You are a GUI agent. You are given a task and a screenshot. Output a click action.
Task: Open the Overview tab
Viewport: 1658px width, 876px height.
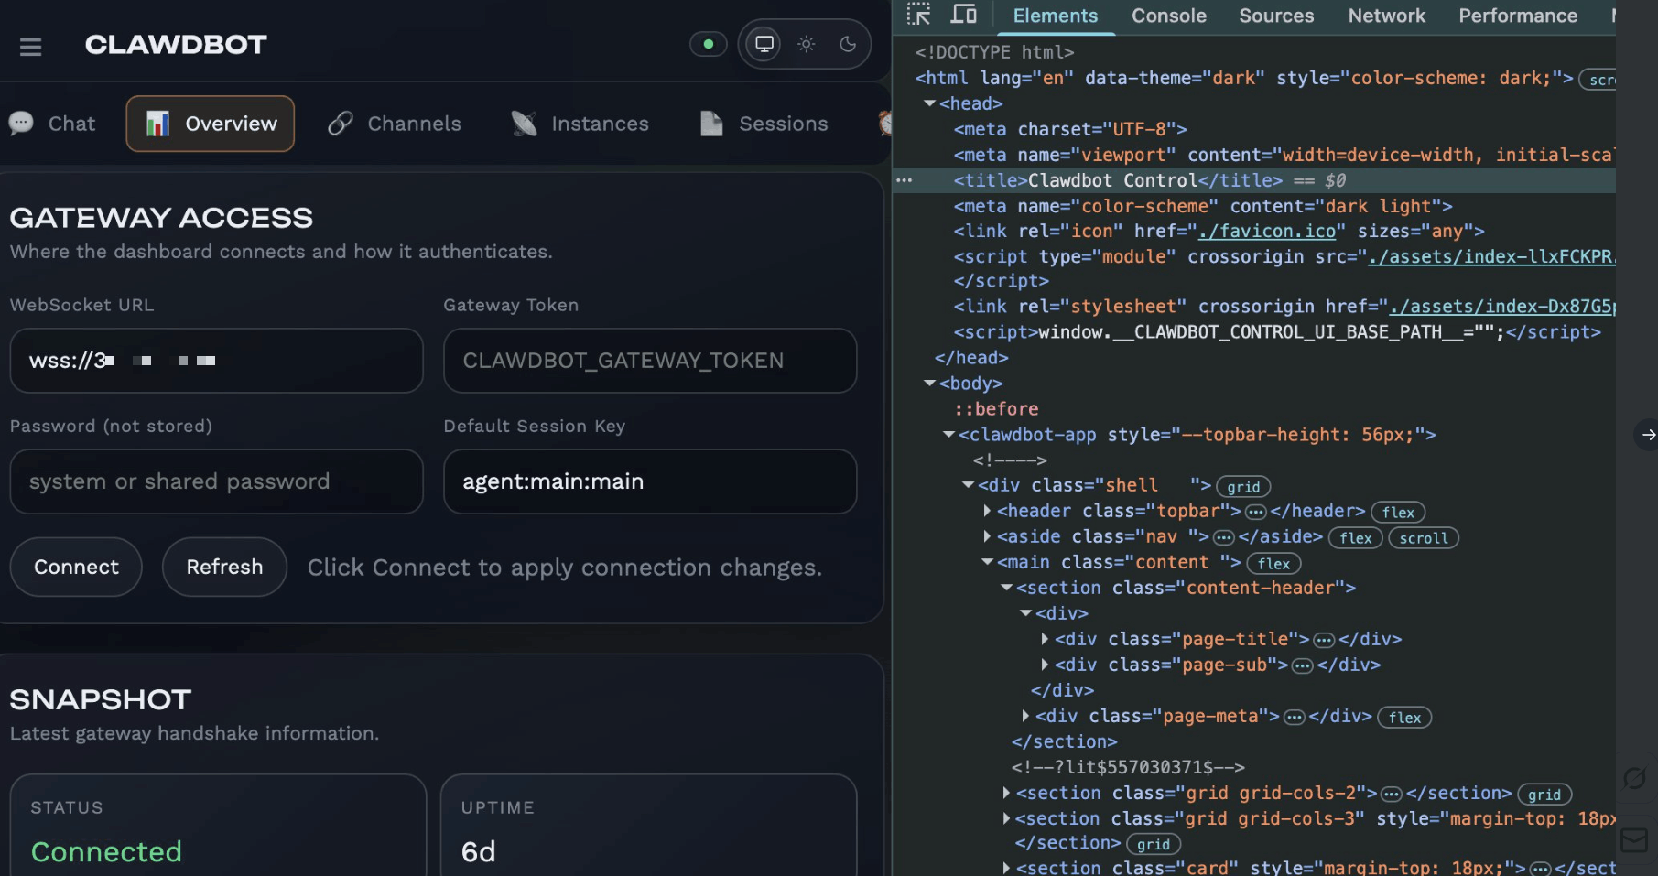(211, 124)
